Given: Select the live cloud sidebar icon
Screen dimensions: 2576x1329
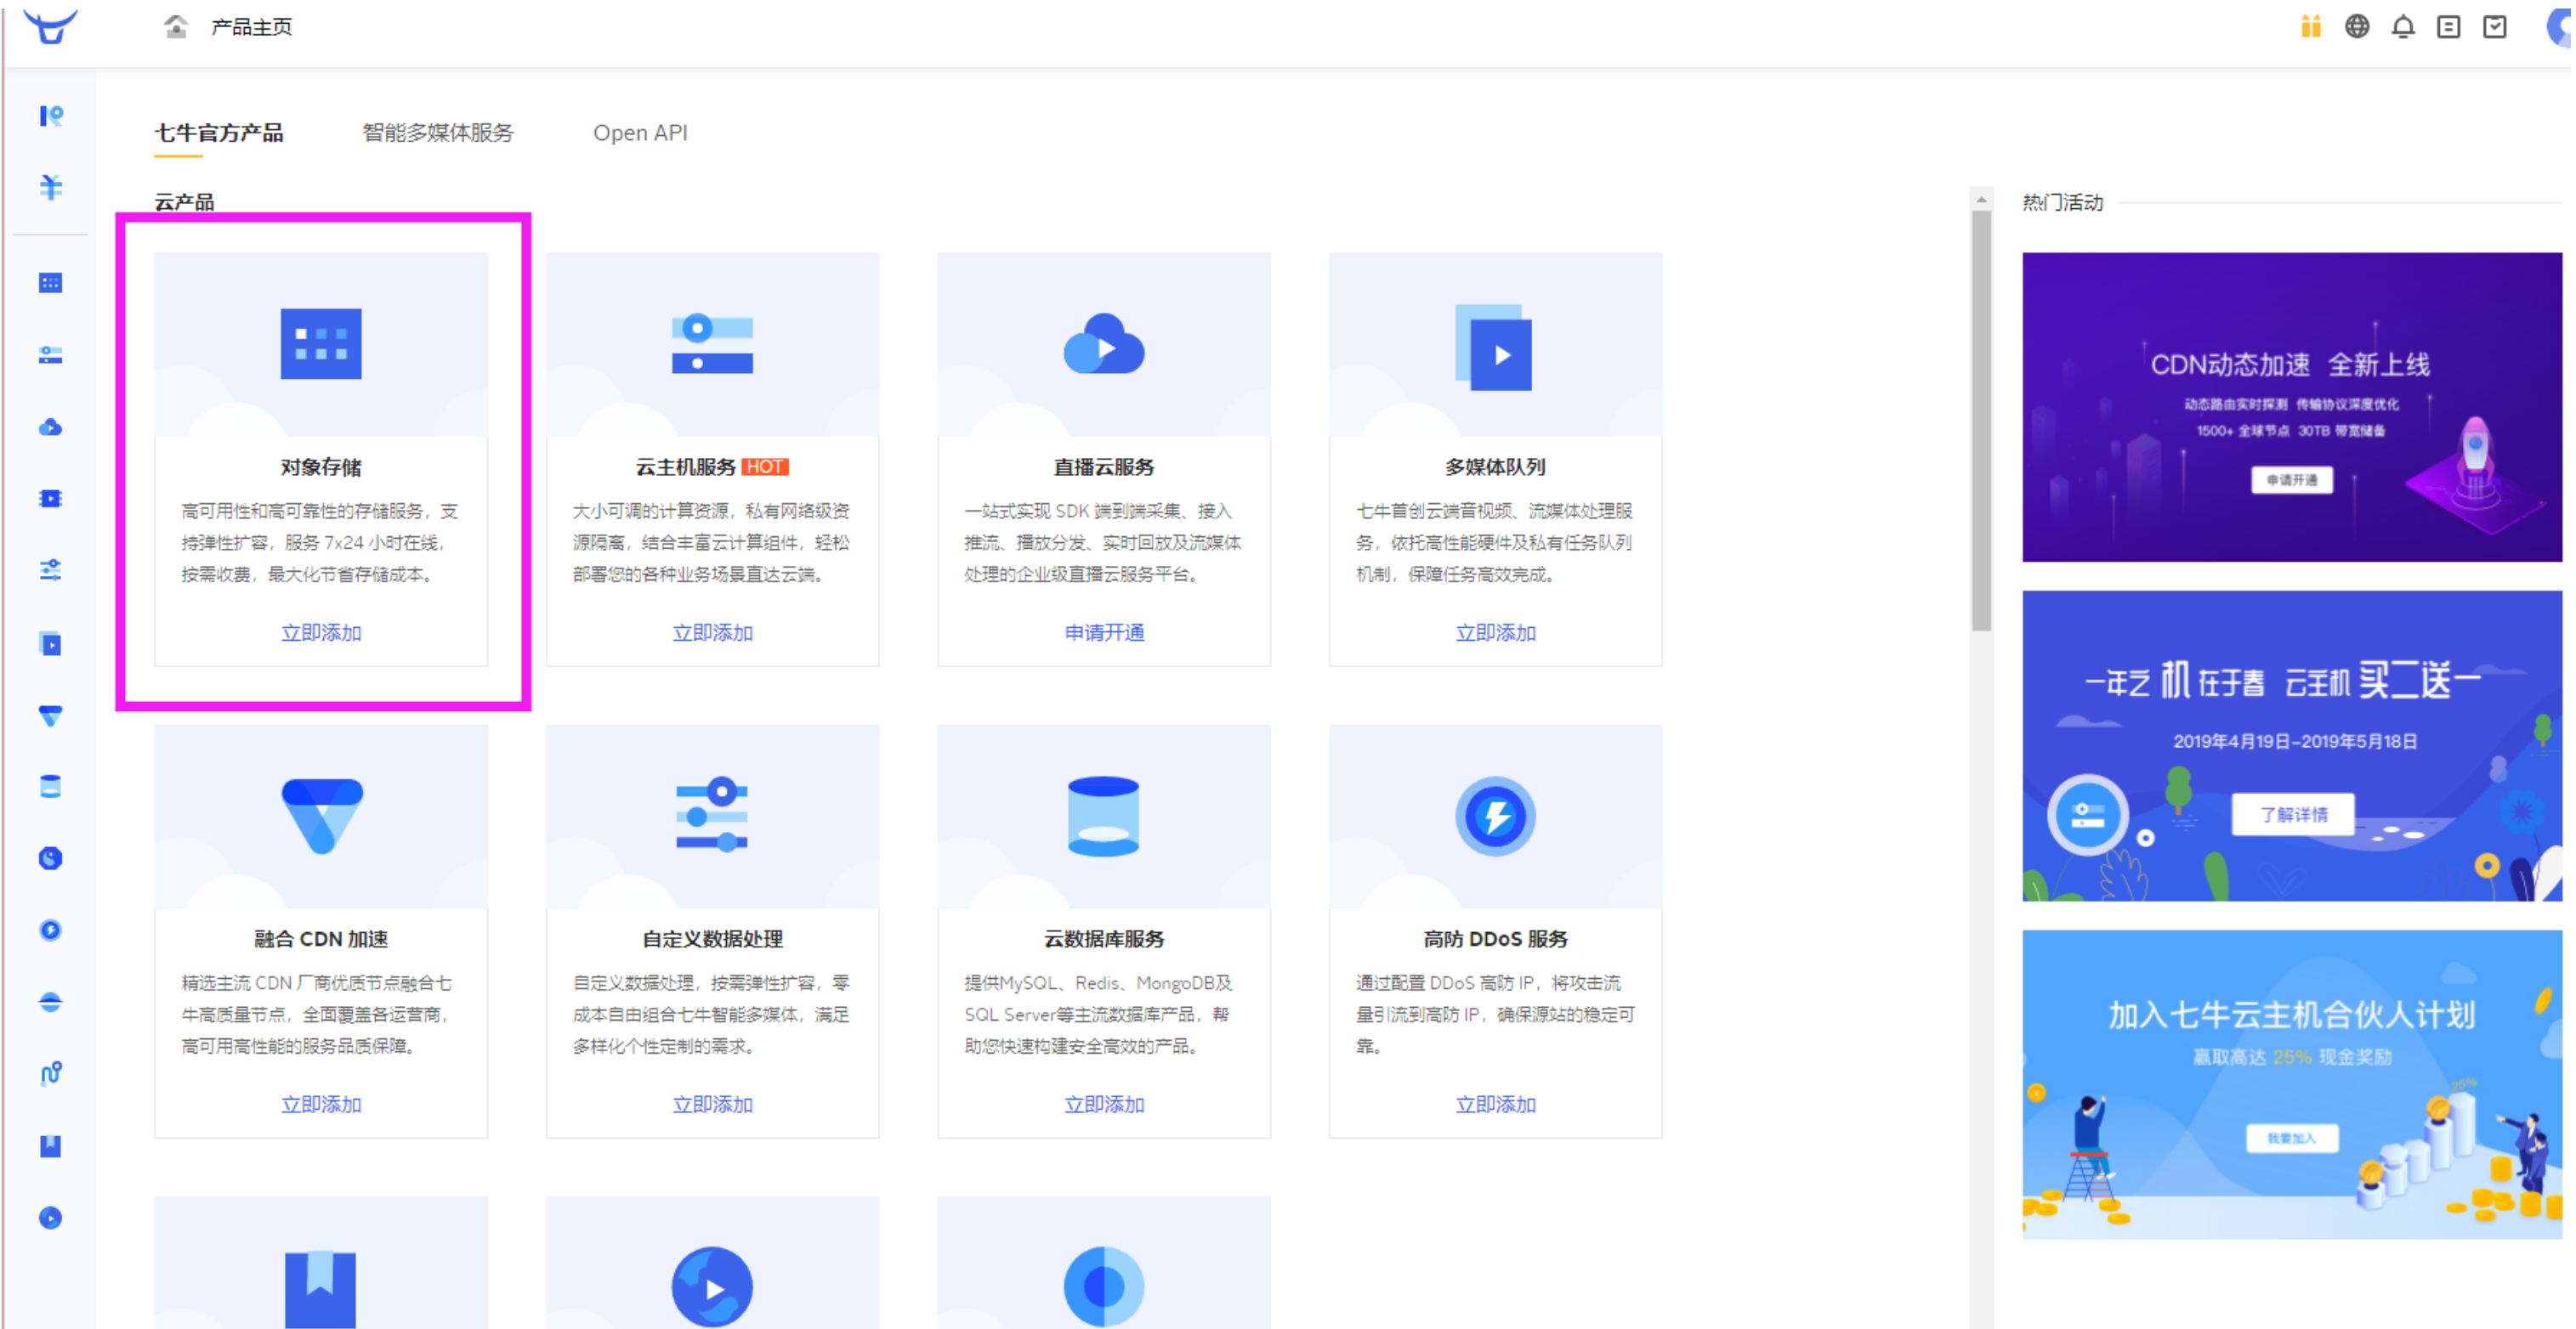Looking at the screenshot, I should (x=50, y=427).
